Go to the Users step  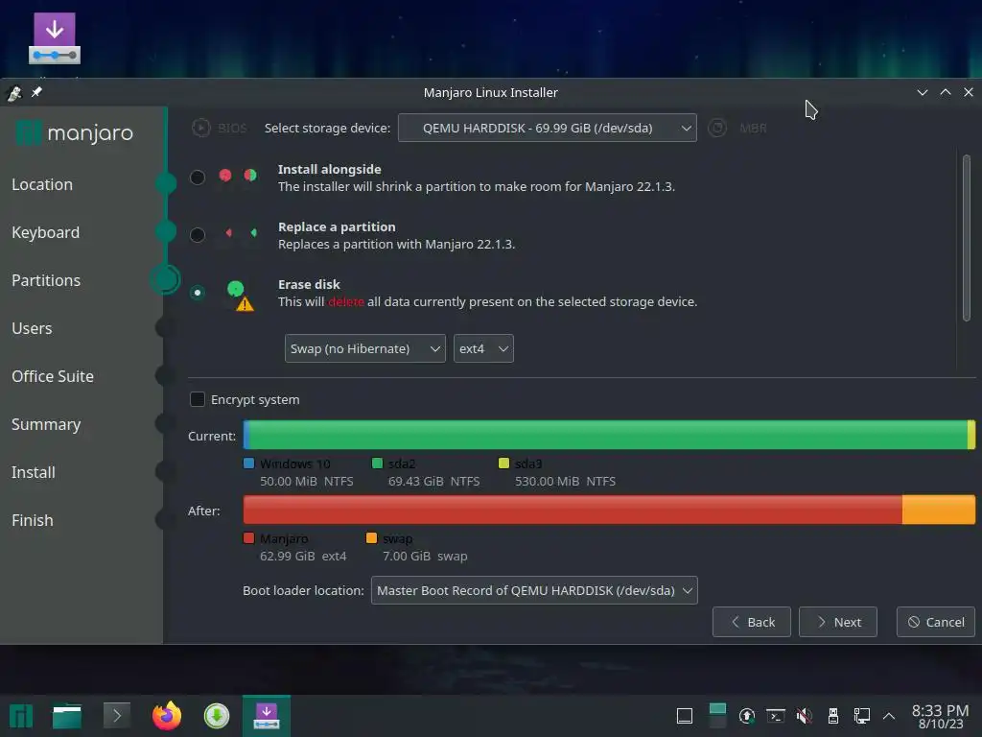32,328
